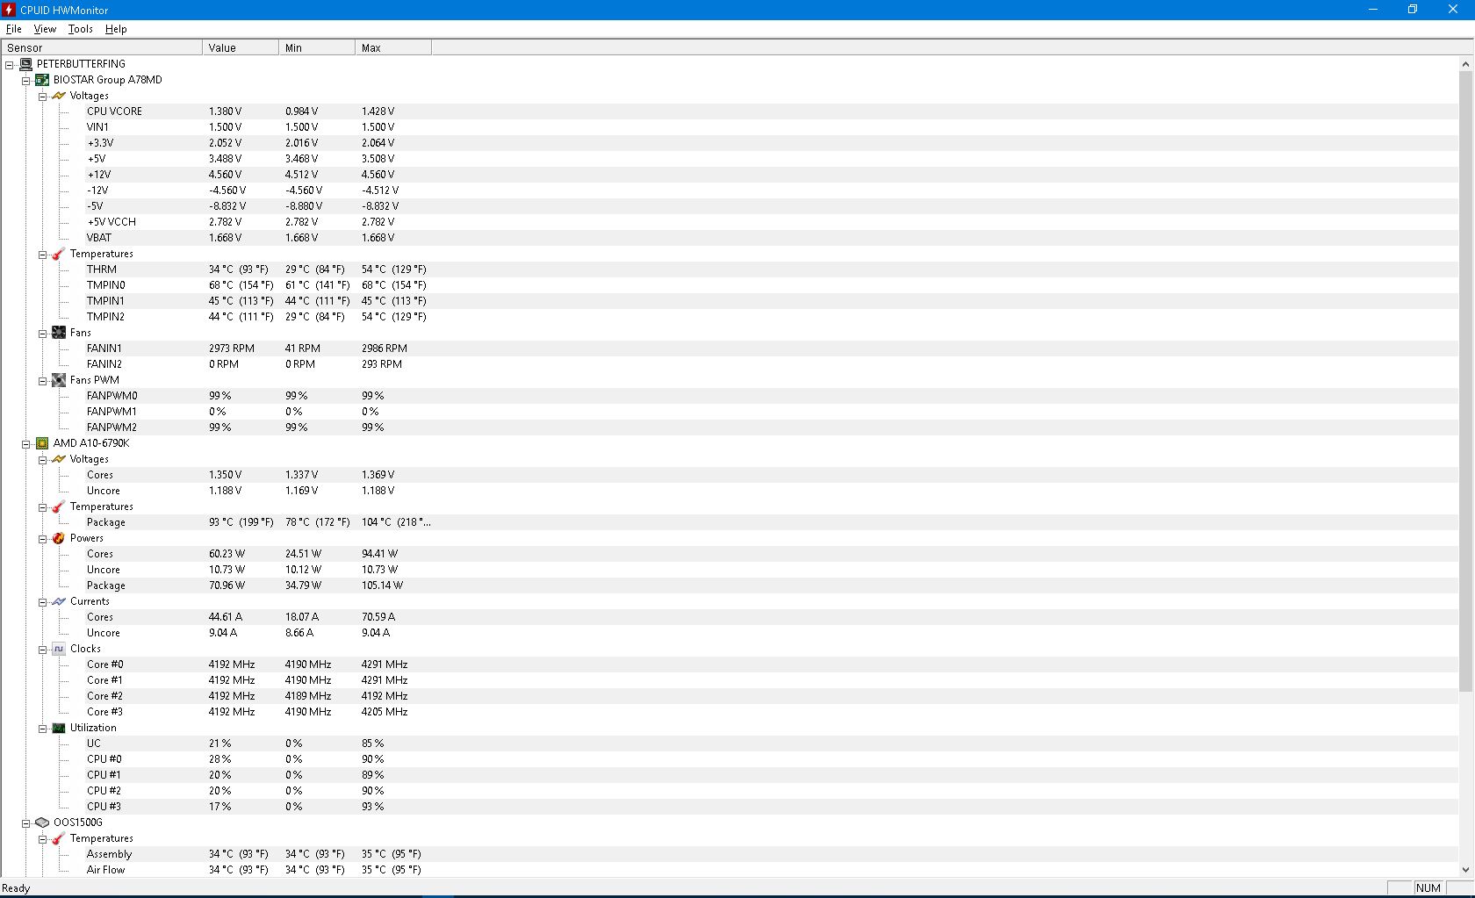Collapse the Utilization branch
Image resolution: width=1475 pixels, height=898 pixels.
[x=42, y=729]
